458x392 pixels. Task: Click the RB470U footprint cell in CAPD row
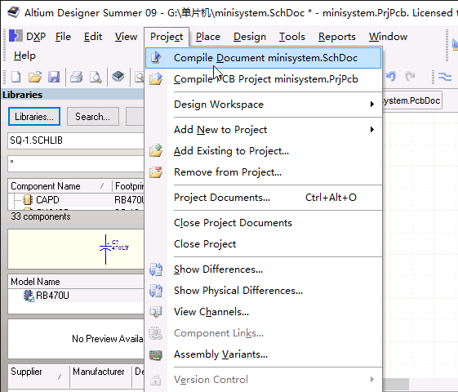129,200
